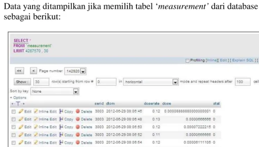
Task: Click red Delete icon for 08:06:52 row
Action: pos(78,135)
